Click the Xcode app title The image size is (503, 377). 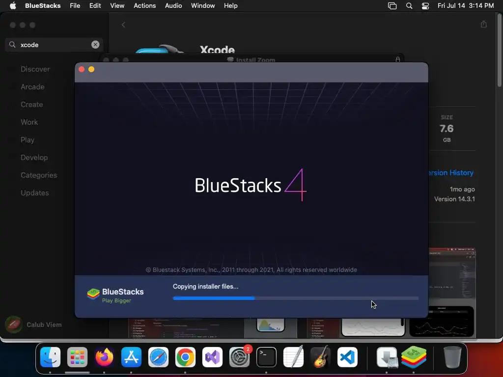click(218, 50)
